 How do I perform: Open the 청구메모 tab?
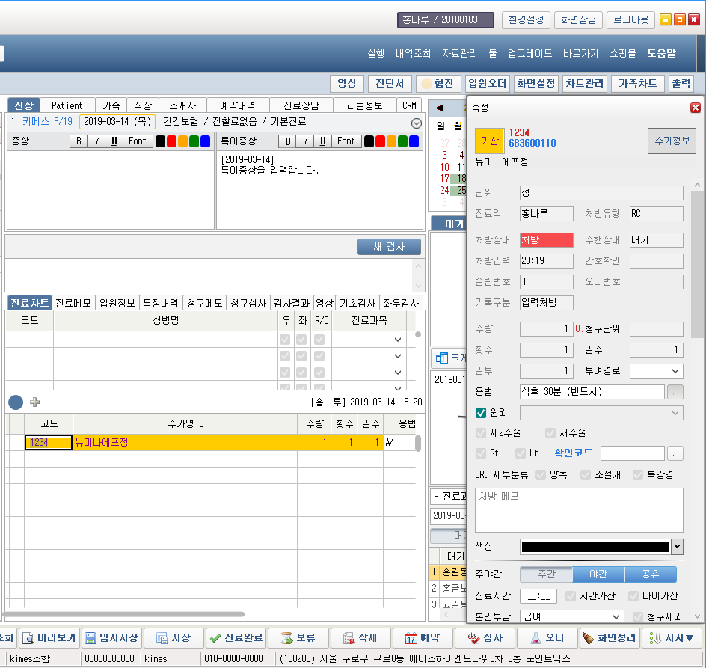[204, 303]
